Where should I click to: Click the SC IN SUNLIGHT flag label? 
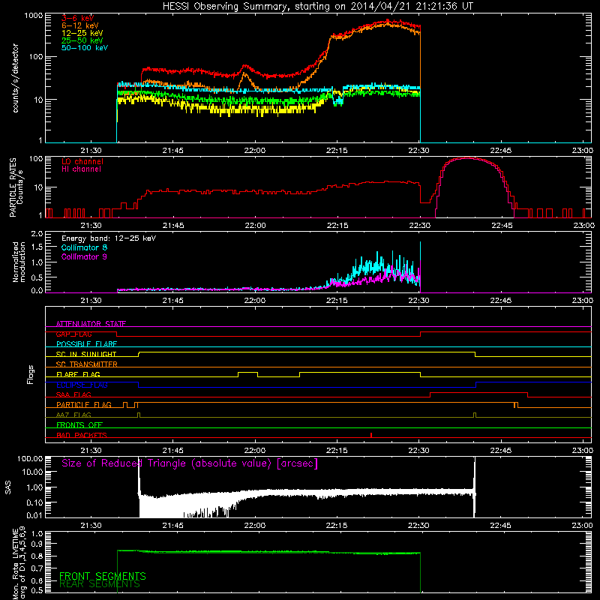(x=86, y=354)
